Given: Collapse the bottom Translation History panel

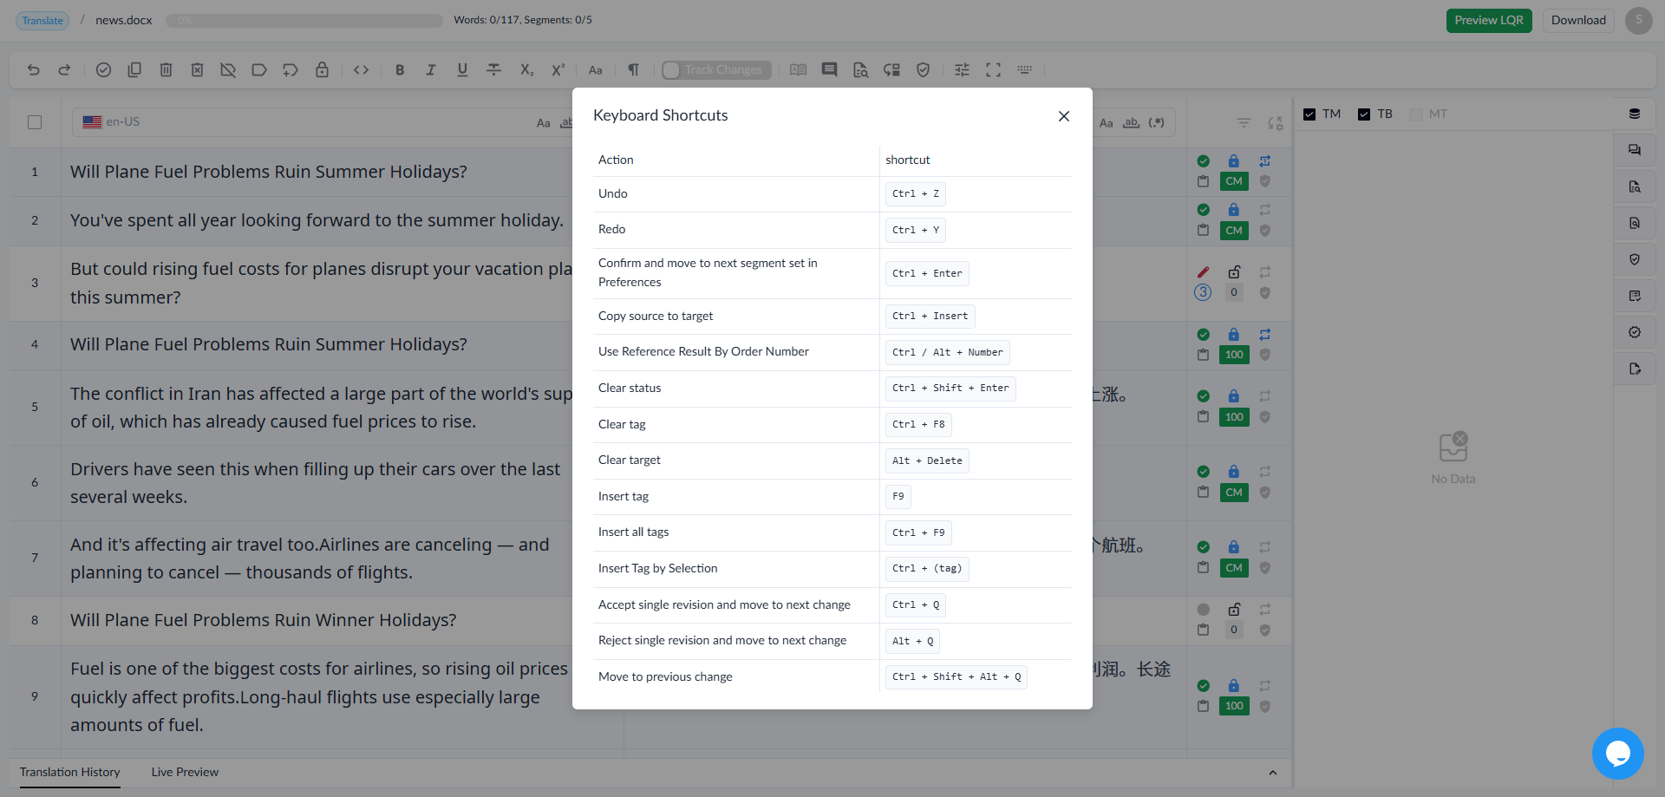Looking at the screenshot, I should tap(1272, 773).
